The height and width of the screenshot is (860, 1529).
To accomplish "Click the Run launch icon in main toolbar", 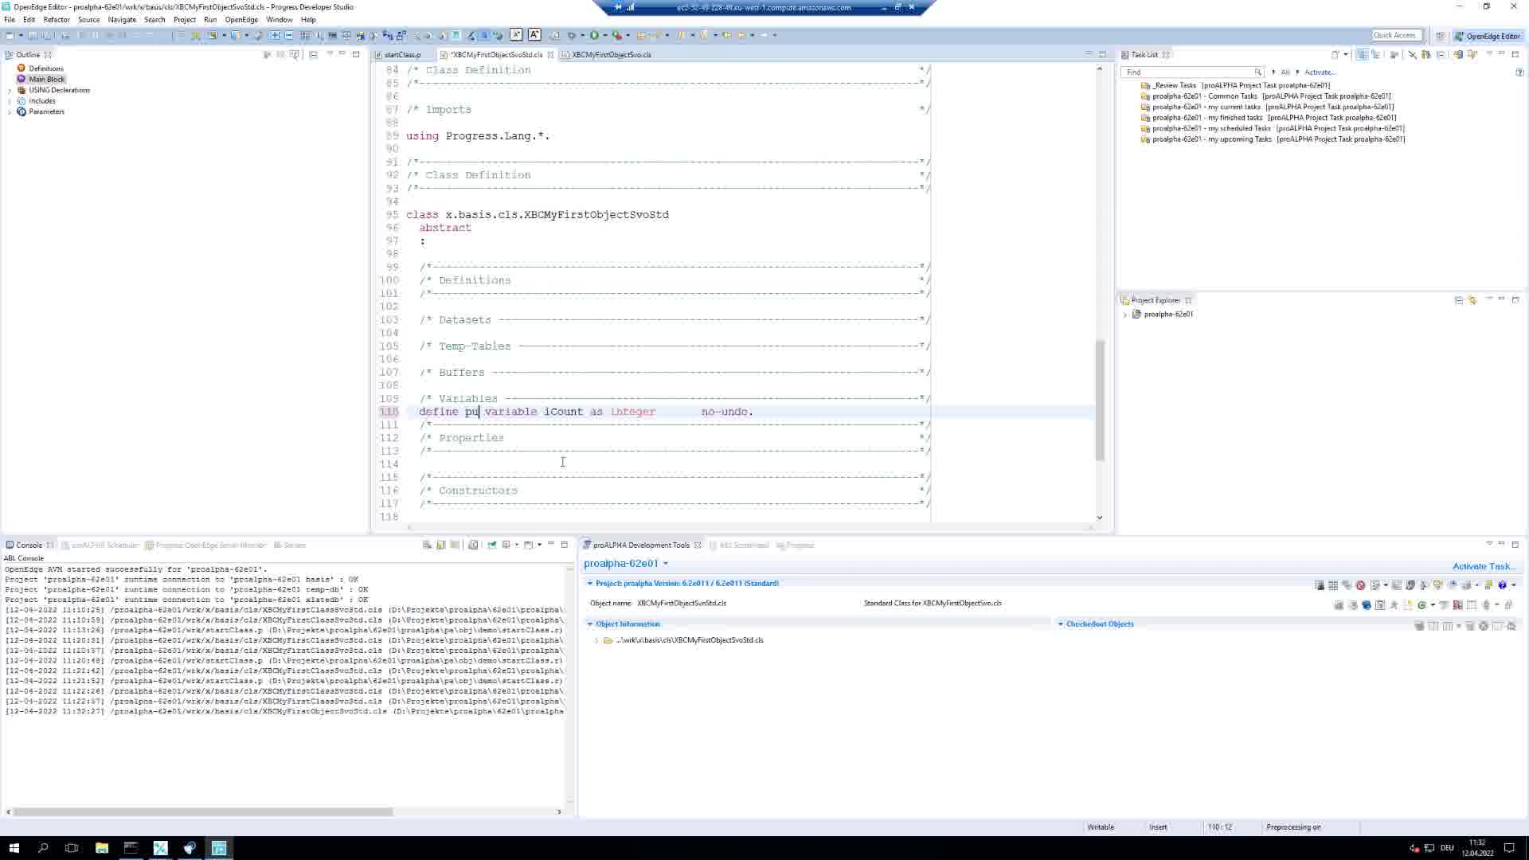I will point(594,35).
